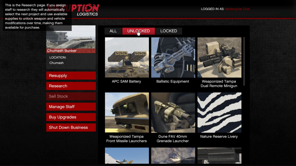Switch to the ALL research tab
The image size is (296, 166).
(x=113, y=31)
